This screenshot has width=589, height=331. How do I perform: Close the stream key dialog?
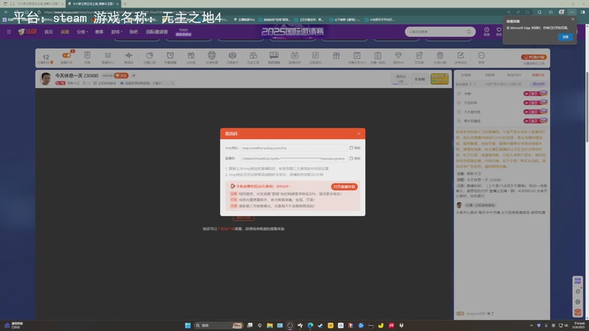[359, 134]
